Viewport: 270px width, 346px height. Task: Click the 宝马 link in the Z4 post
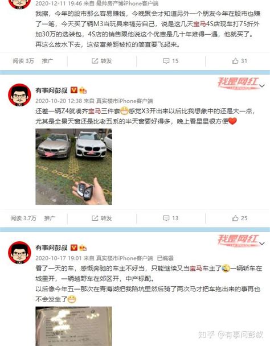95,111
